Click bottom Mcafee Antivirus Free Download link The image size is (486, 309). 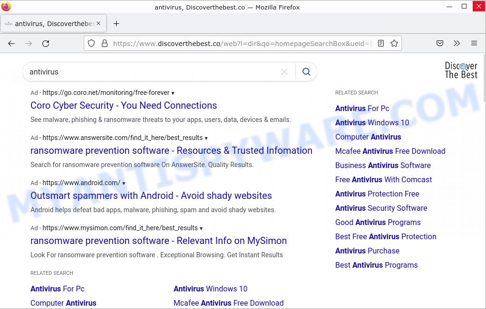click(228, 303)
